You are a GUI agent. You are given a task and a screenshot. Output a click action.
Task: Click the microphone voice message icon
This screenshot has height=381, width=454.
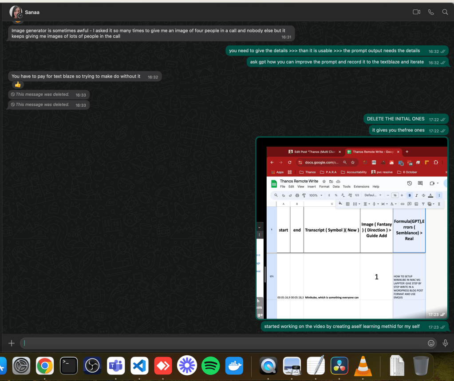(445, 343)
